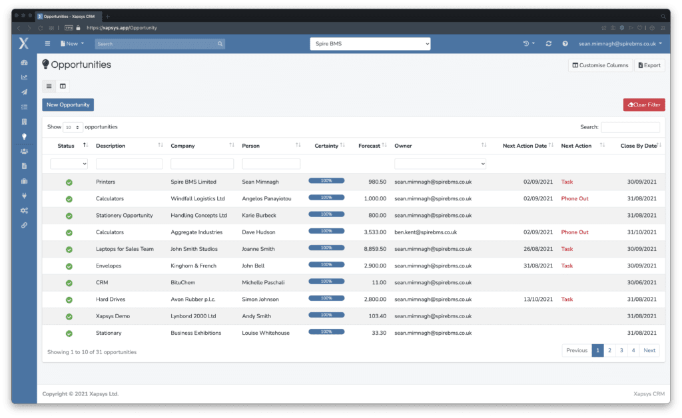Click the Next pagination link
Screen dimensions: 682x418
(x=649, y=350)
